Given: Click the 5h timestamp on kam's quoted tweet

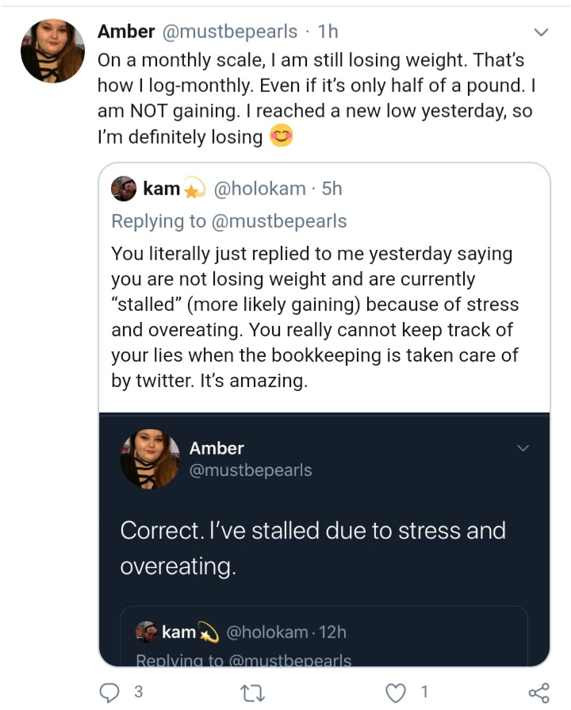Looking at the screenshot, I should click(x=332, y=188).
